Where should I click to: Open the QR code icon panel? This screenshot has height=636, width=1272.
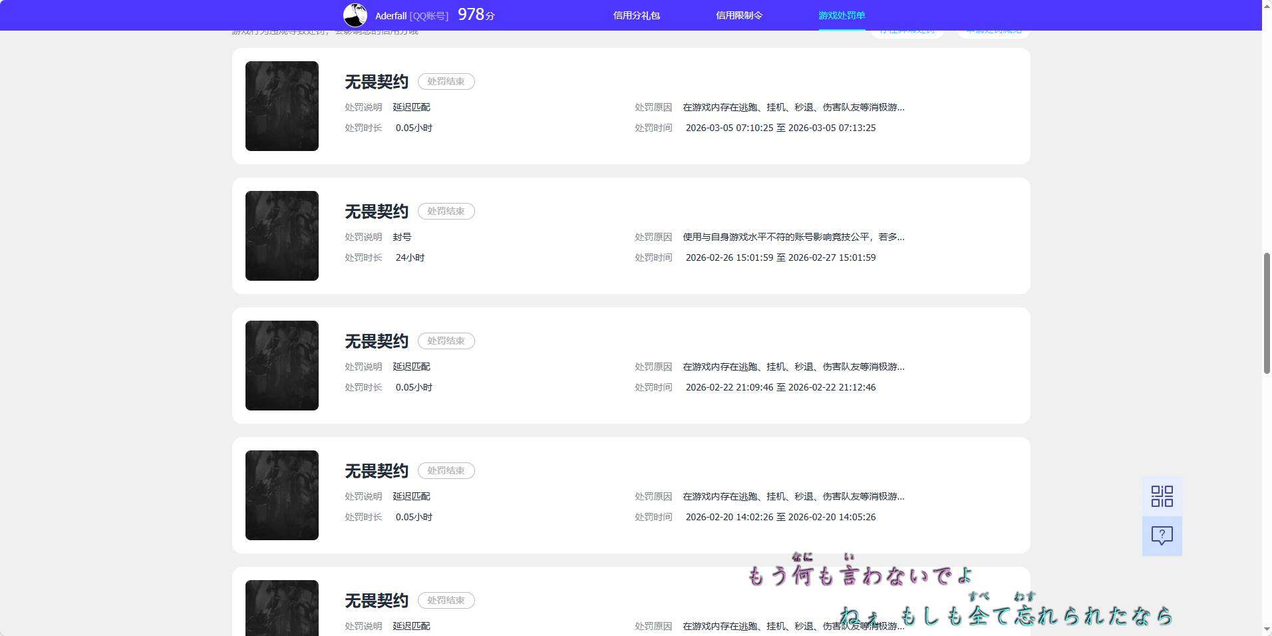pyautogui.click(x=1161, y=496)
